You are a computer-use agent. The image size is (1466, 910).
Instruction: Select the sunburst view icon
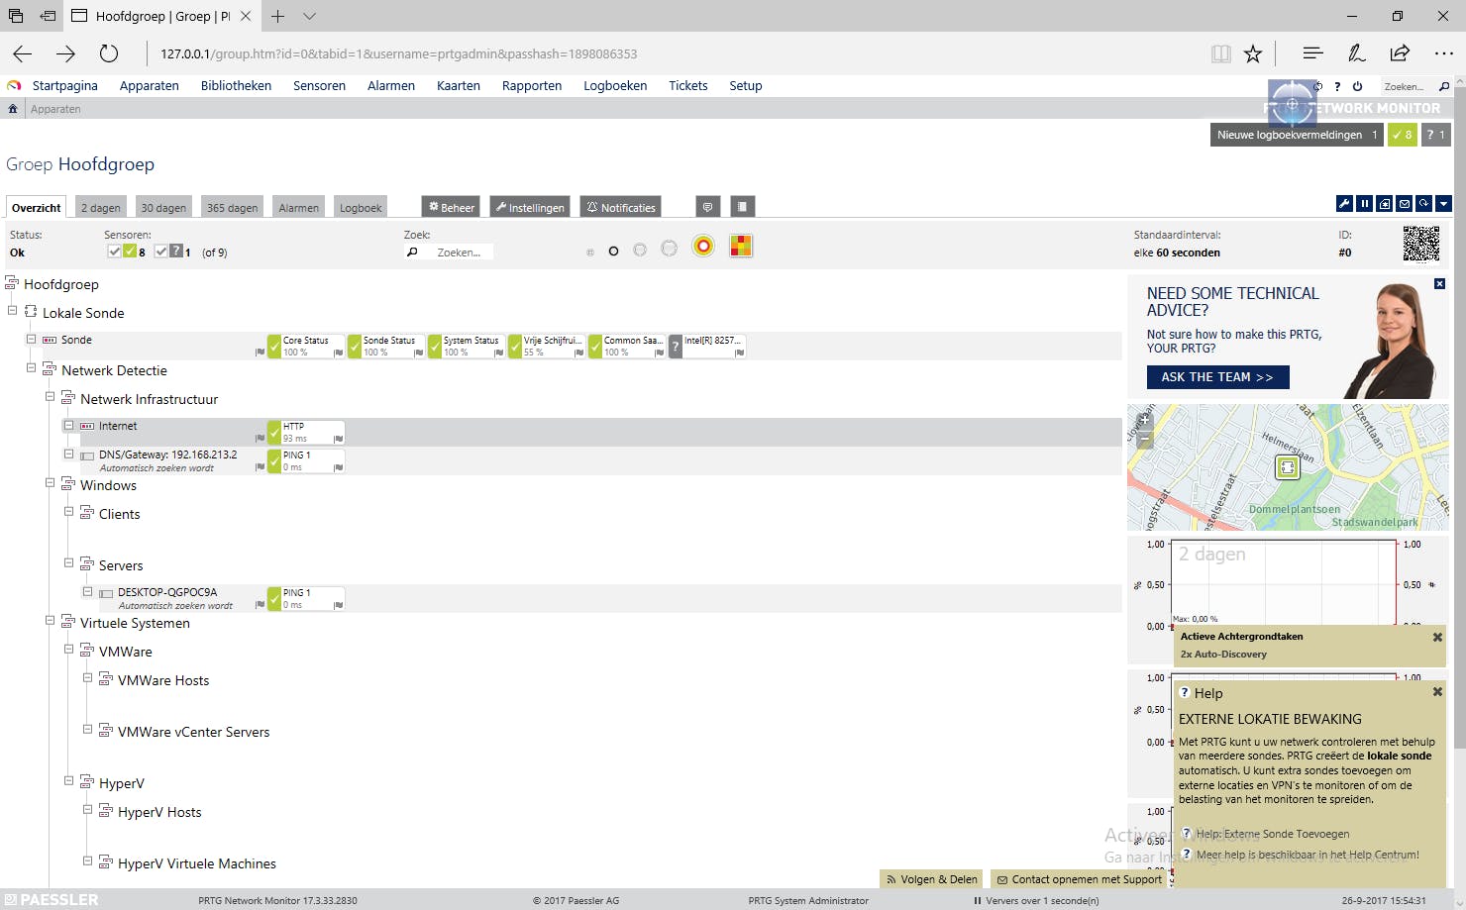pos(703,247)
